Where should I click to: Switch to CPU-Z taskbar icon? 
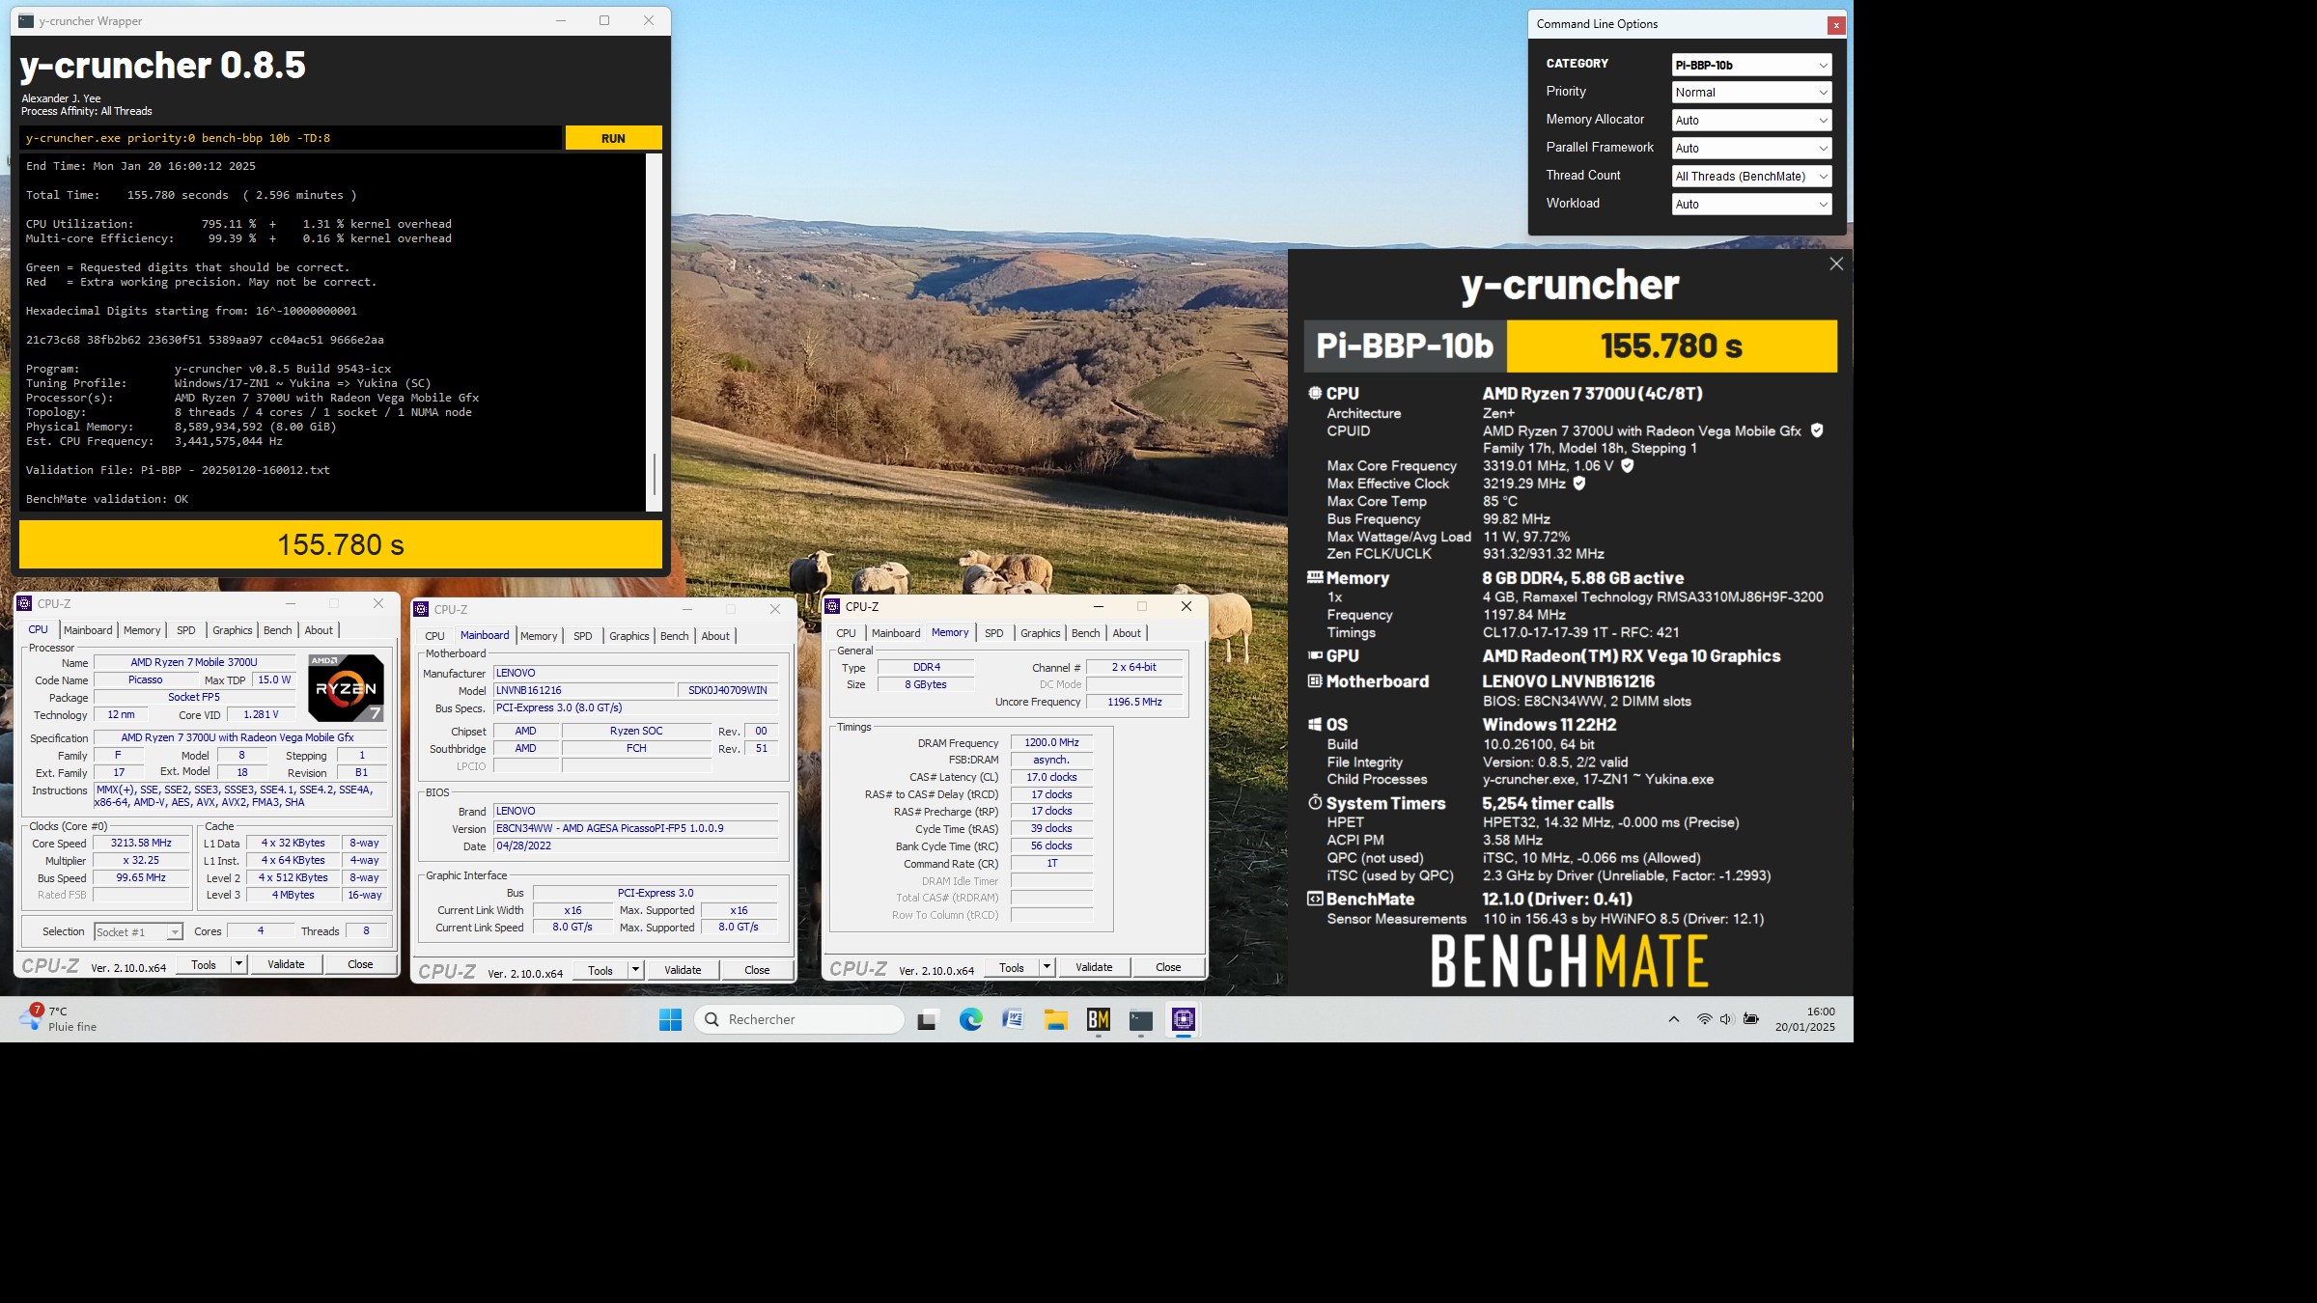(x=1184, y=1019)
